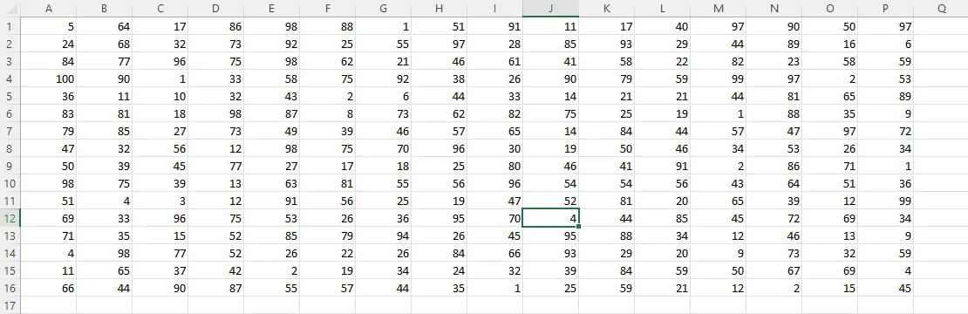968x314 pixels.
Task: Click cell A4 containing 100
Action: [x=49, y=78]
